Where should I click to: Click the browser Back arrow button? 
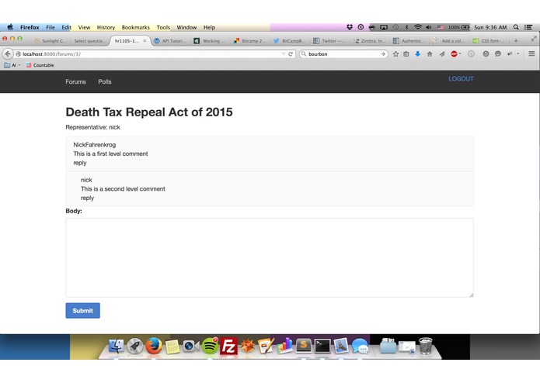point(8,54)
